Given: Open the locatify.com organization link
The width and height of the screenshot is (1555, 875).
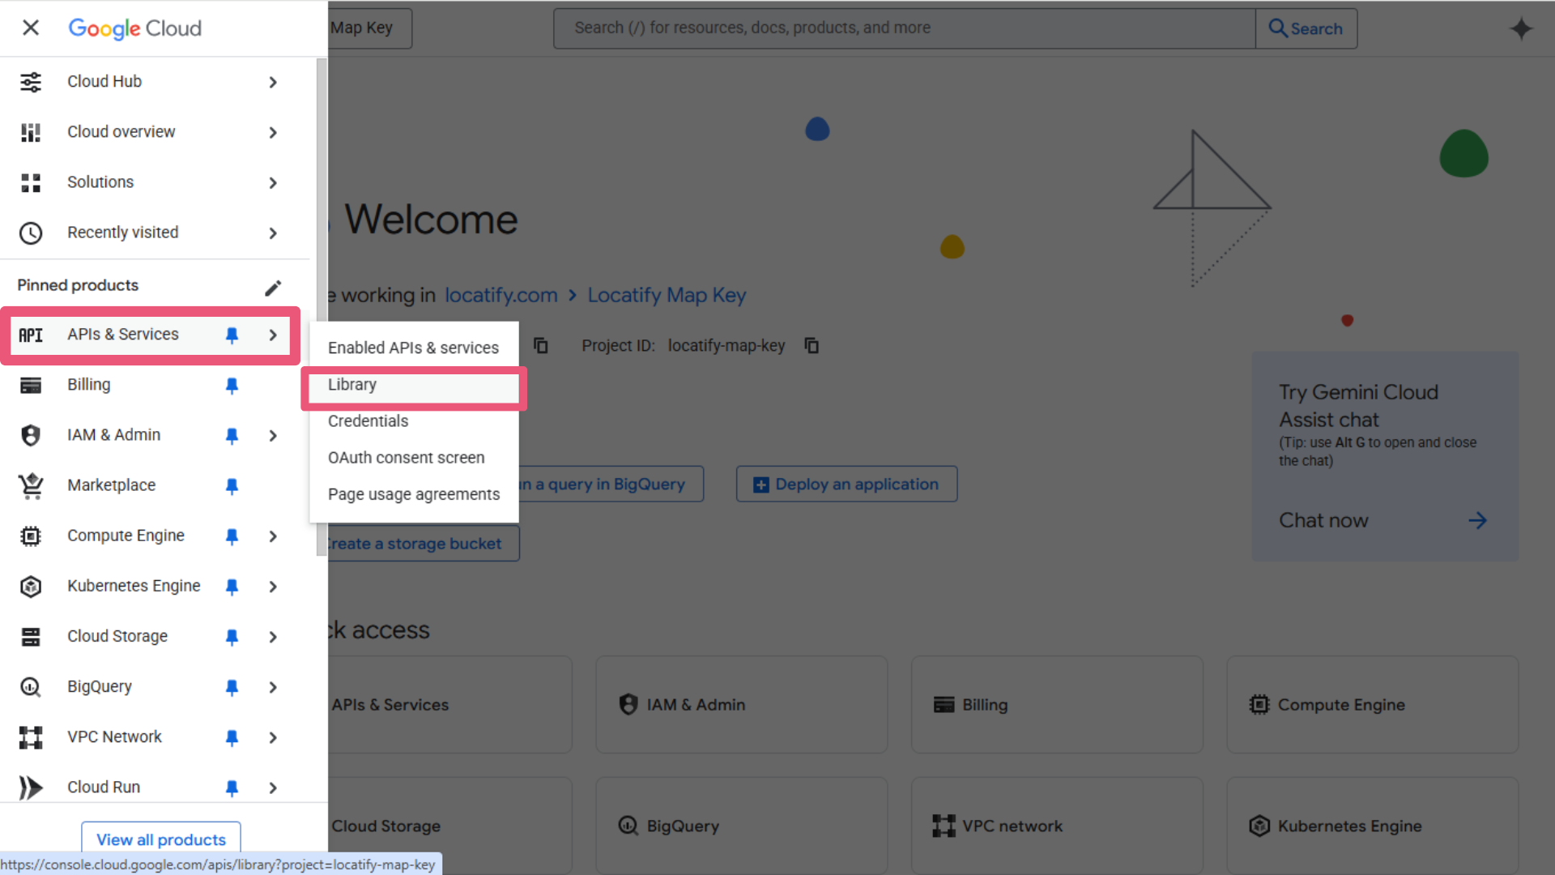Looking at the screenshot, I should click(x=501, y=295).
